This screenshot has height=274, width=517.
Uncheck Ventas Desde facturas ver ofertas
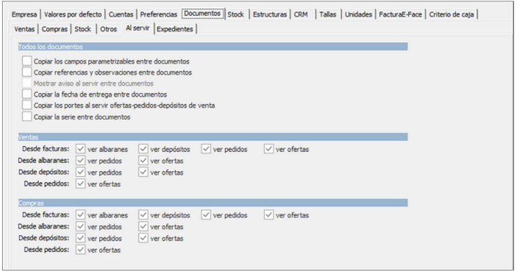click(269, 149)
